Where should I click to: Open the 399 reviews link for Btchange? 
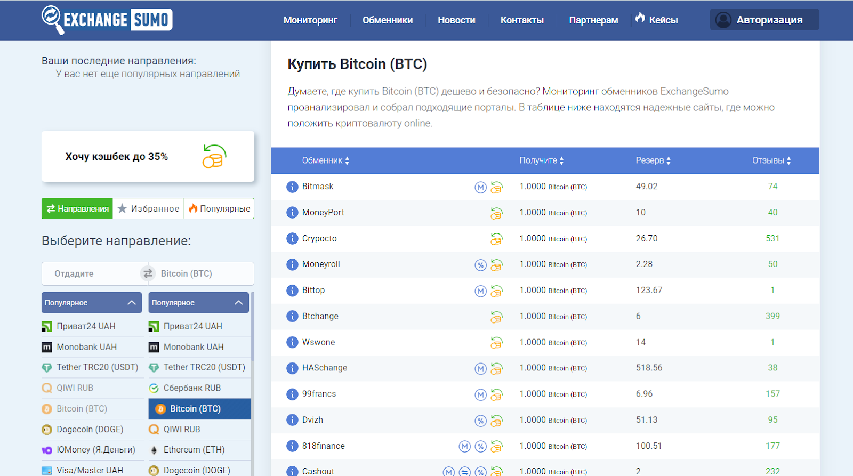point(772,316)
